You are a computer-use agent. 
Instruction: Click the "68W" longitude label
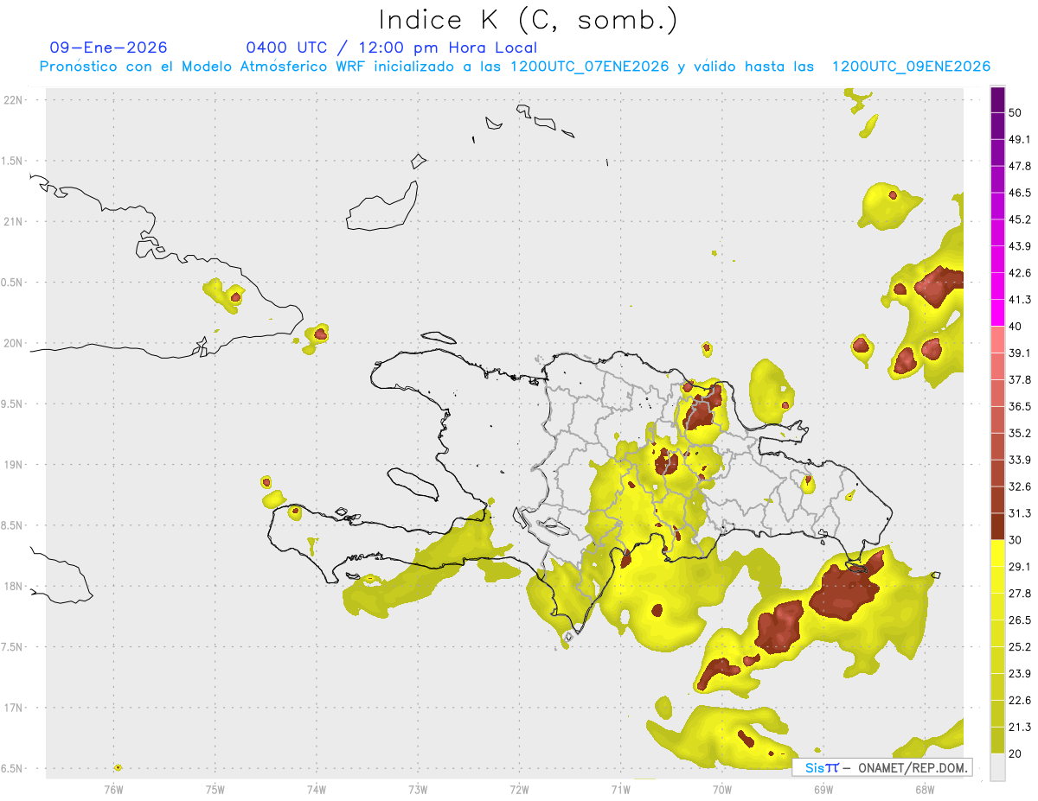point(925,789)
